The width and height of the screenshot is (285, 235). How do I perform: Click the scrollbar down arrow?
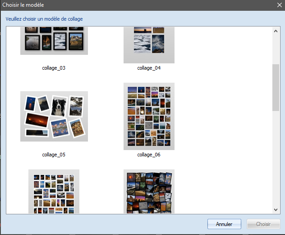pyautogui.click(x=276, y=210)
